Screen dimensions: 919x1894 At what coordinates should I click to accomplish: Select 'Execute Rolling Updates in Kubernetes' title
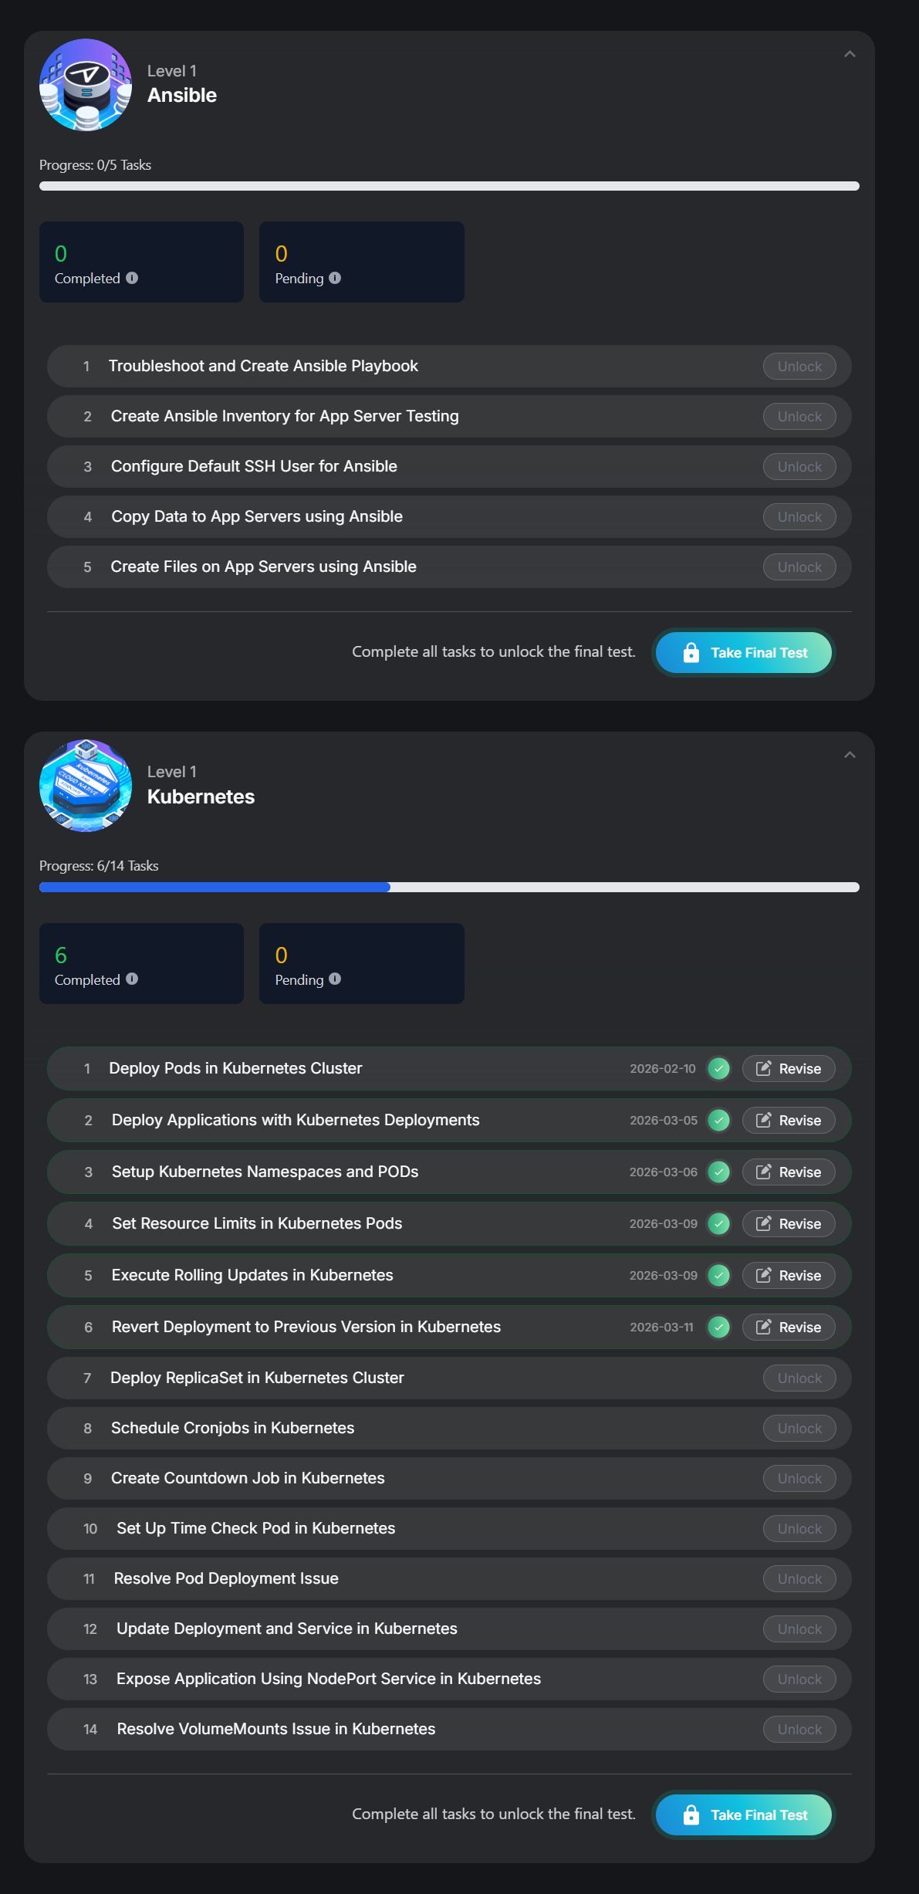(x=252, y=1275)
